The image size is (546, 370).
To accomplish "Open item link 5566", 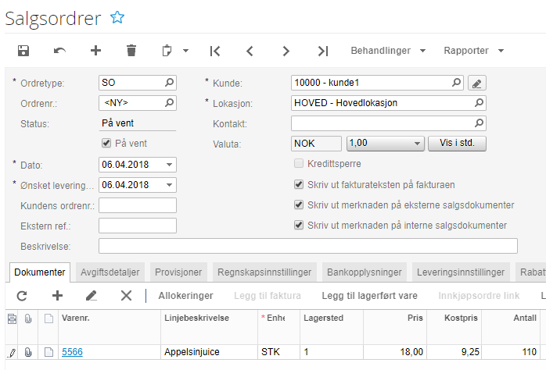I will (x=72, y=352).
